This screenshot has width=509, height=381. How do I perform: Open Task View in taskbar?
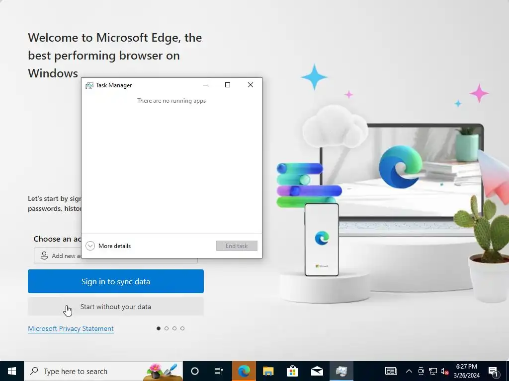click(x=219, y=371)
